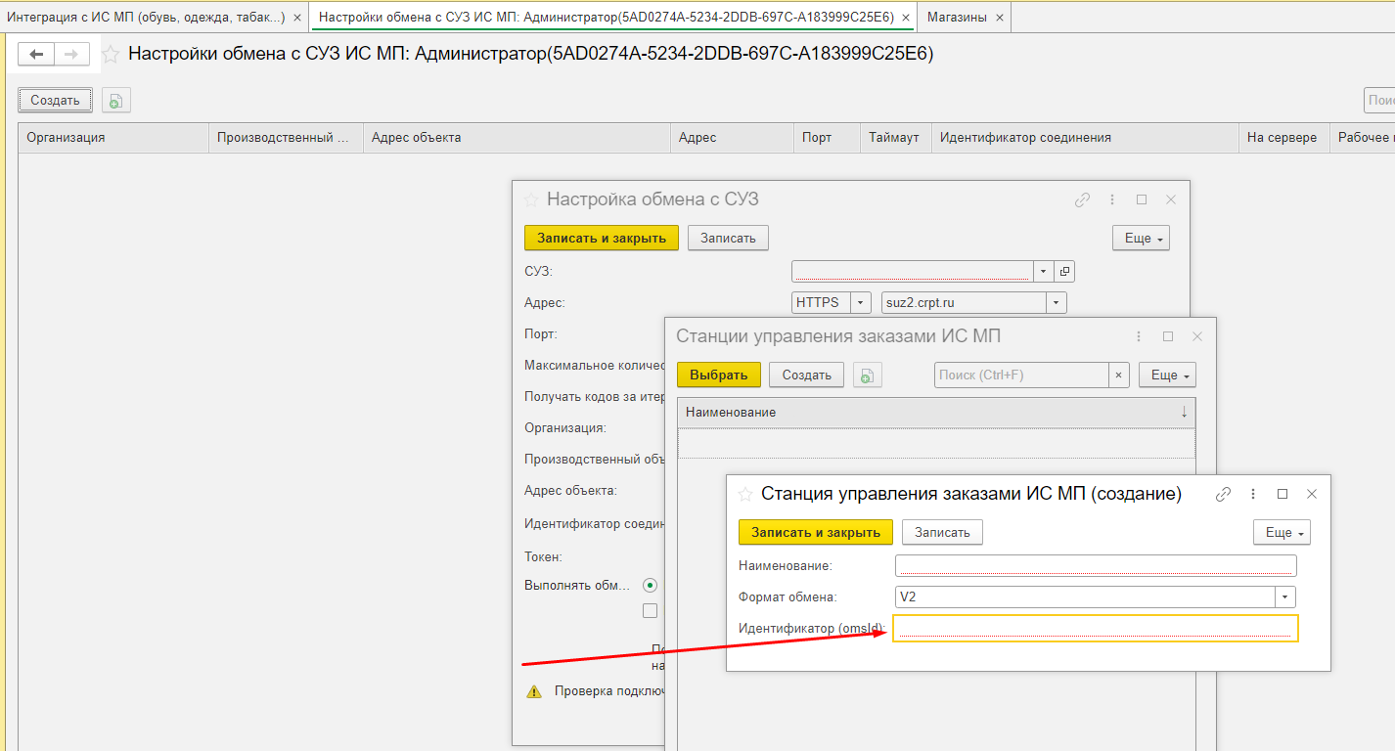Click the Порт column header
Viewport: 1395px width, 751px height.
pos(827,138)
